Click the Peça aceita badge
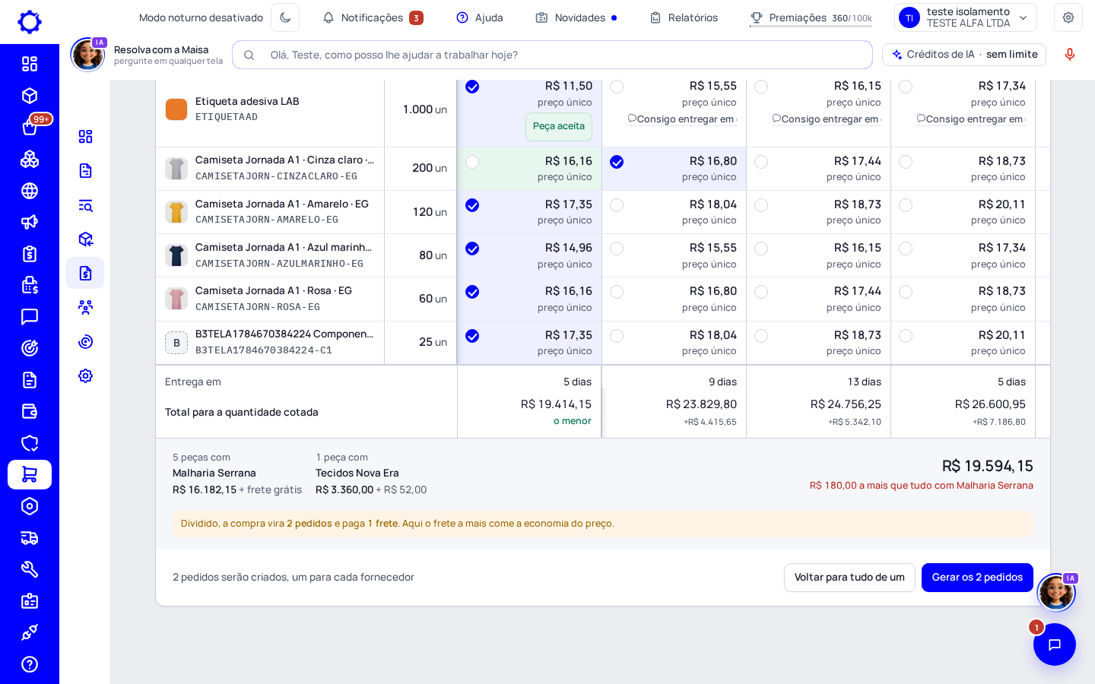 559,126
